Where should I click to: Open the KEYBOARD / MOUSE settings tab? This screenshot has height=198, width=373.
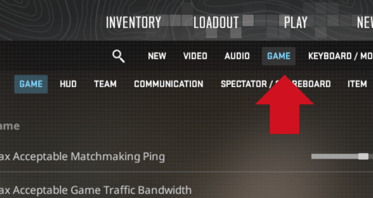[x=340, y=56]
